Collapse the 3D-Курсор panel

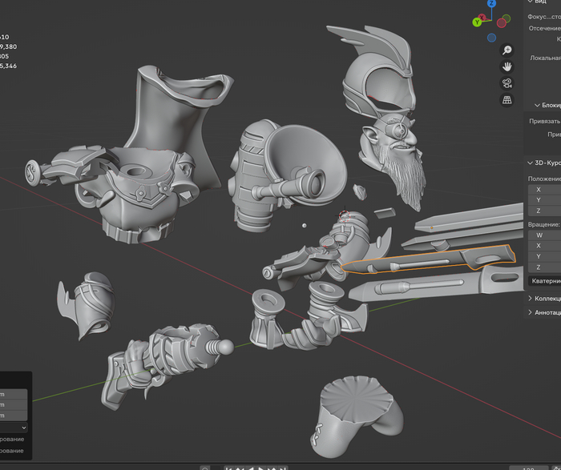pyautogui.click(x=545, y=163)
